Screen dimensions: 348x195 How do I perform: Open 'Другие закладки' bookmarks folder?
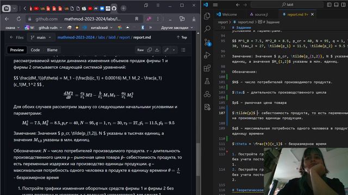[177, 28]
